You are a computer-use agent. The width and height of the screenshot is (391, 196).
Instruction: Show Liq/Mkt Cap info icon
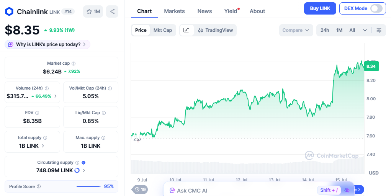tap(104, 113)
